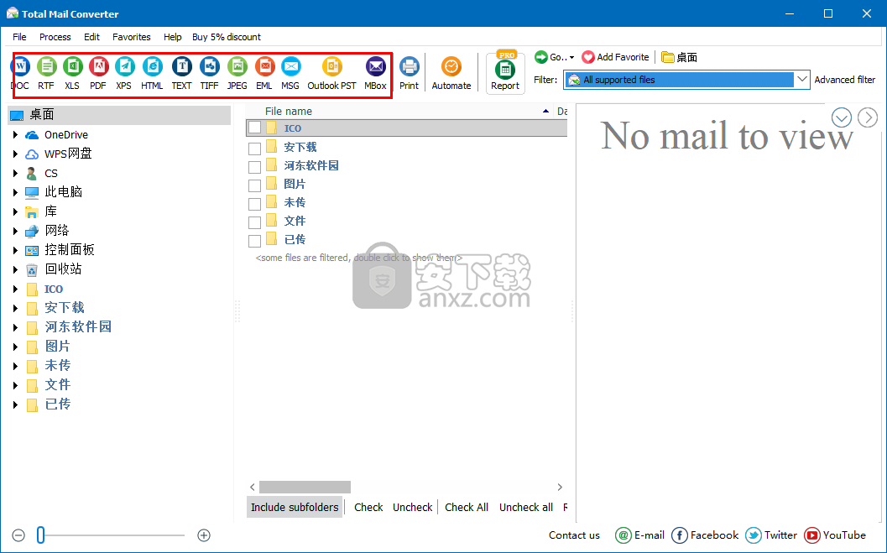Click Uncheck all button
The image size is (887, 553).
(x=526, y=507)
